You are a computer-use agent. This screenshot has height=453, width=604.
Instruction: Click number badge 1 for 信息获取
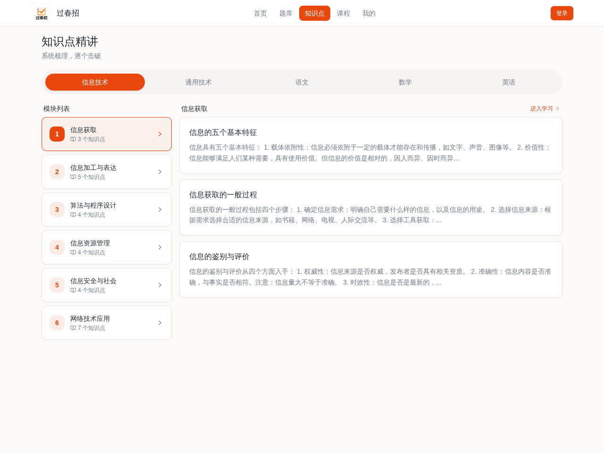tap(57, 134)
